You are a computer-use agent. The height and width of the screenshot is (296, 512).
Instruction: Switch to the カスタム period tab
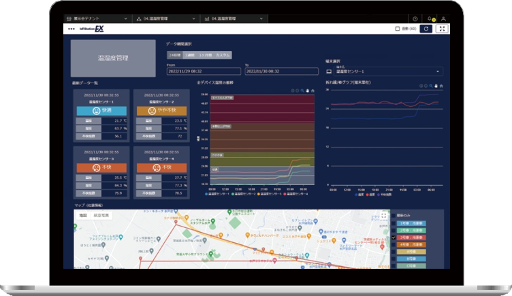point(223,54)
